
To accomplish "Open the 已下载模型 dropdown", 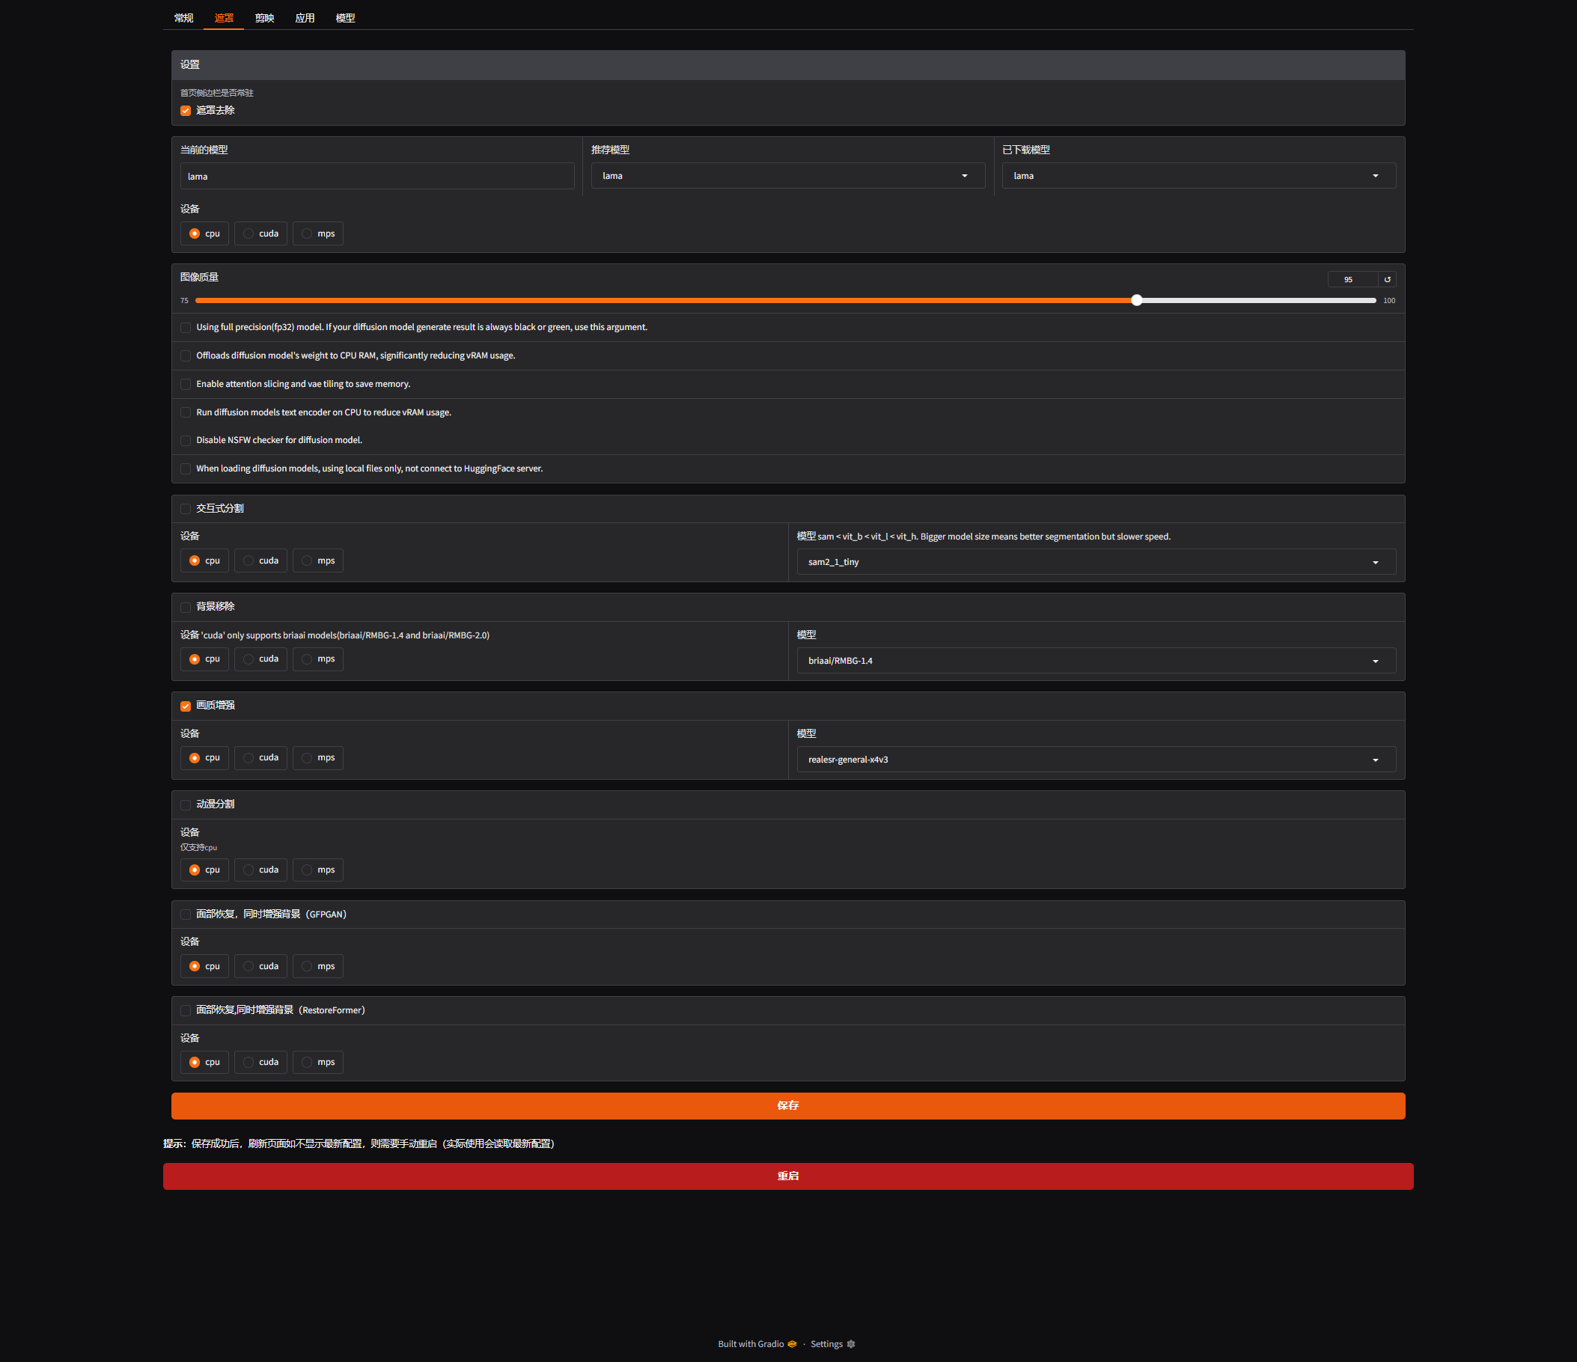I will (1199, 176).
